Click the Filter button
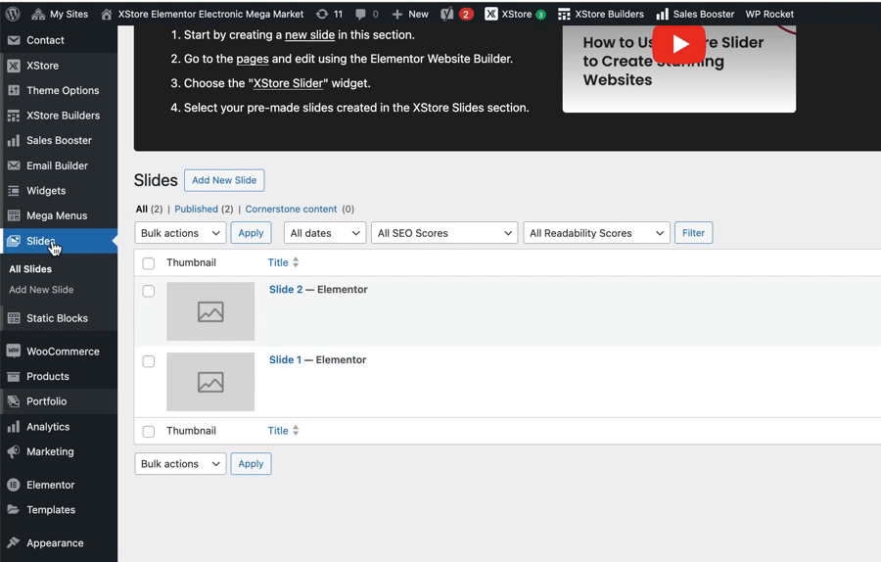881x562 pixels. click(693, 233)
